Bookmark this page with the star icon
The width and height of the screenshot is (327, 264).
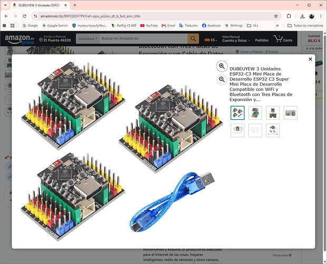(276, 16)
